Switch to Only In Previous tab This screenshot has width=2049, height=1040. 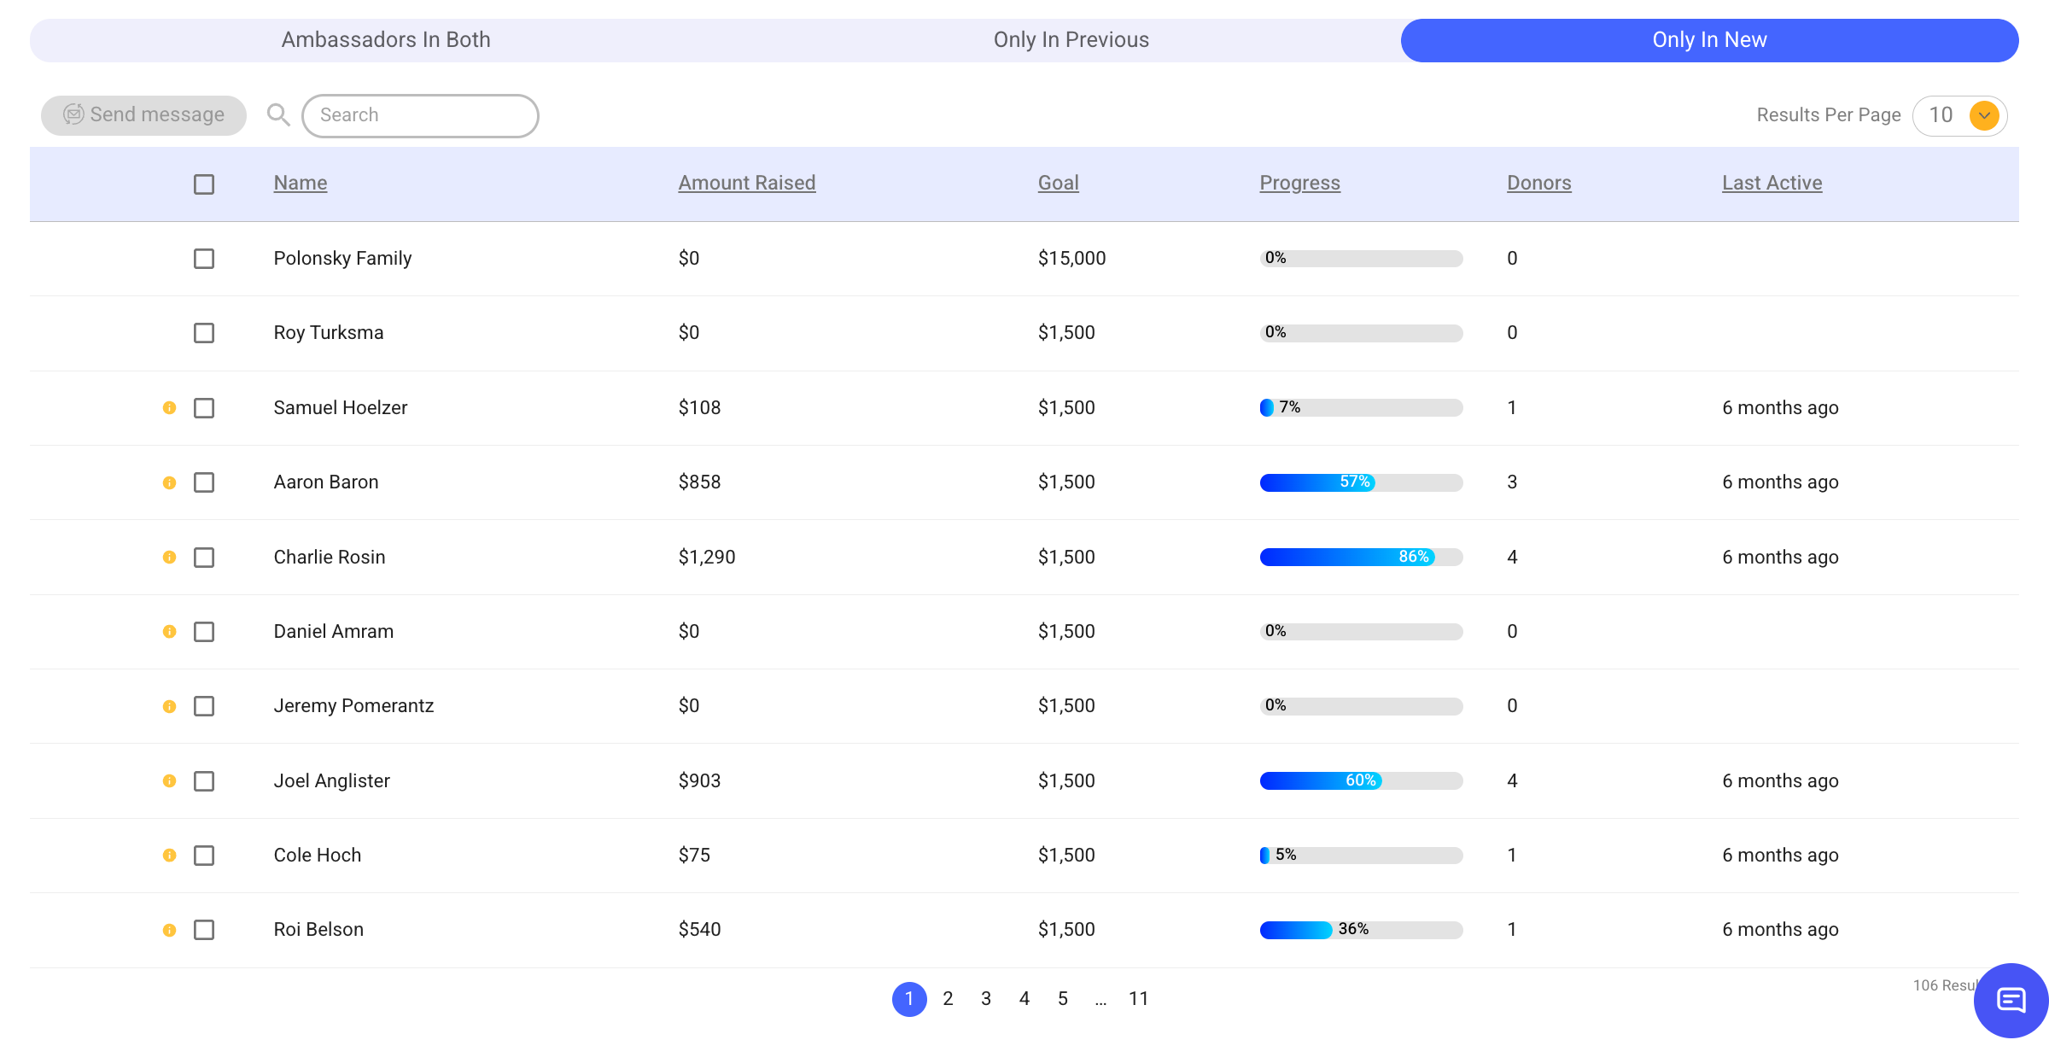coord(1071,40)
